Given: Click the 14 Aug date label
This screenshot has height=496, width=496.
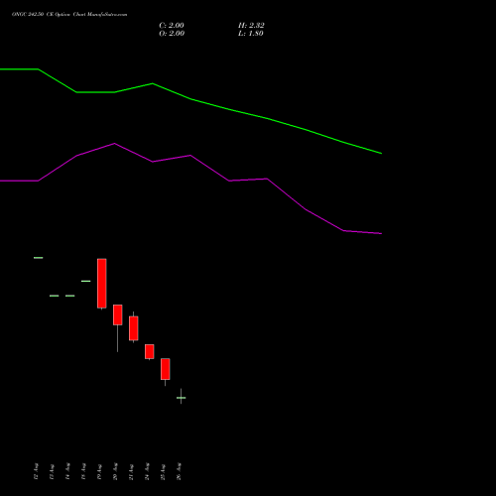Looking at the screenshot, I should point(67,471).
